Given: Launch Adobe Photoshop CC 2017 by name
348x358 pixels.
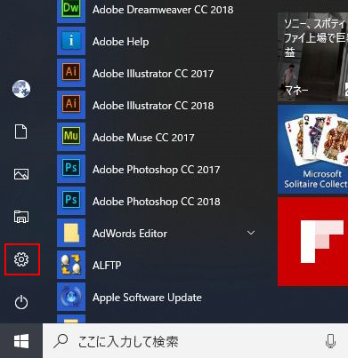Looking at the screenshot, I should pos(157,170).
